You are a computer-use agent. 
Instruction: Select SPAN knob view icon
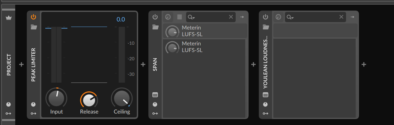tap(168, 17)
